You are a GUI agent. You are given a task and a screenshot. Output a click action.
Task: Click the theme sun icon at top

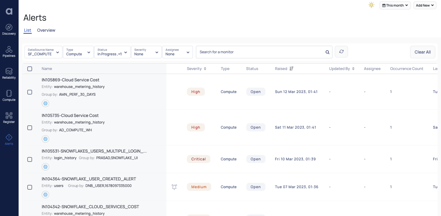coord(371,5)
